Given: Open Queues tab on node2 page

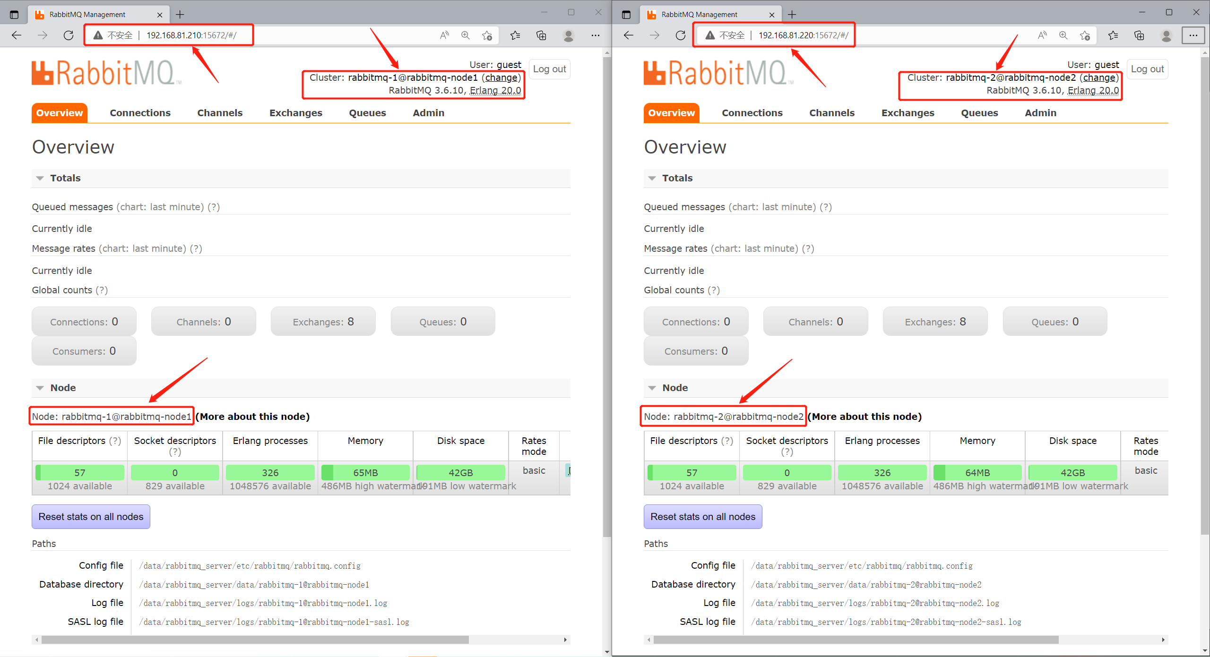Looking at the screenshot, I should coord(980,113).
